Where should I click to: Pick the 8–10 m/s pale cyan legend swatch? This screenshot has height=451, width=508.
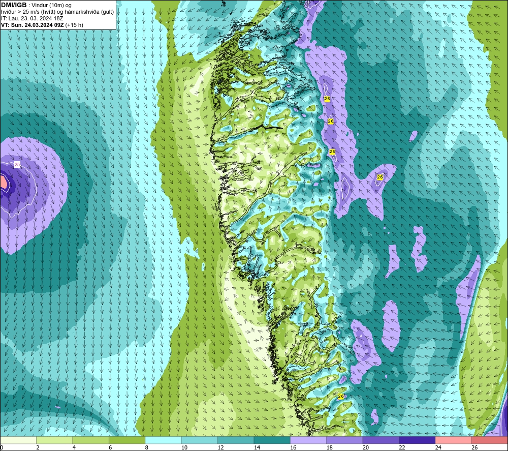[x=163, y=440]
